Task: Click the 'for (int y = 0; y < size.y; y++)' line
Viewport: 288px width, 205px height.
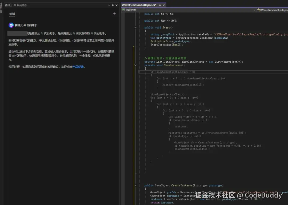Action: [180, 104]
